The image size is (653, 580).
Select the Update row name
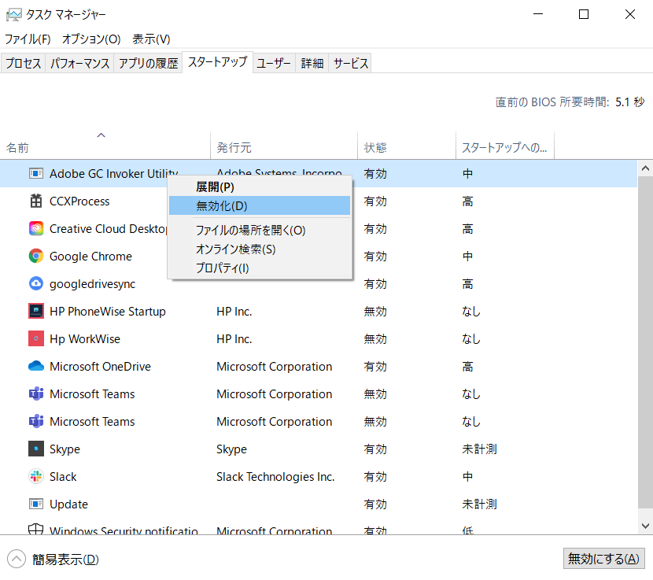pos(68,504)
